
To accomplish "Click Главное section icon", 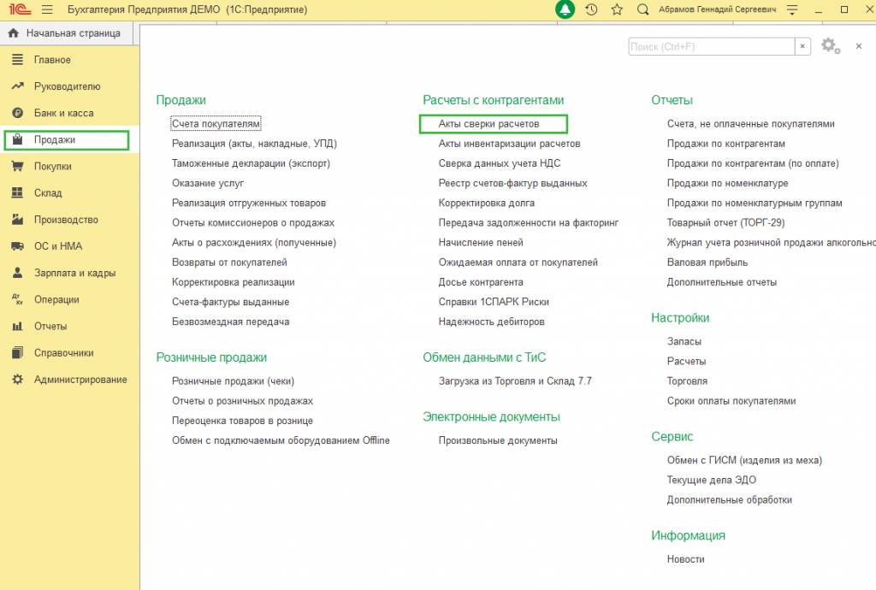I will [x=18, y=59].
